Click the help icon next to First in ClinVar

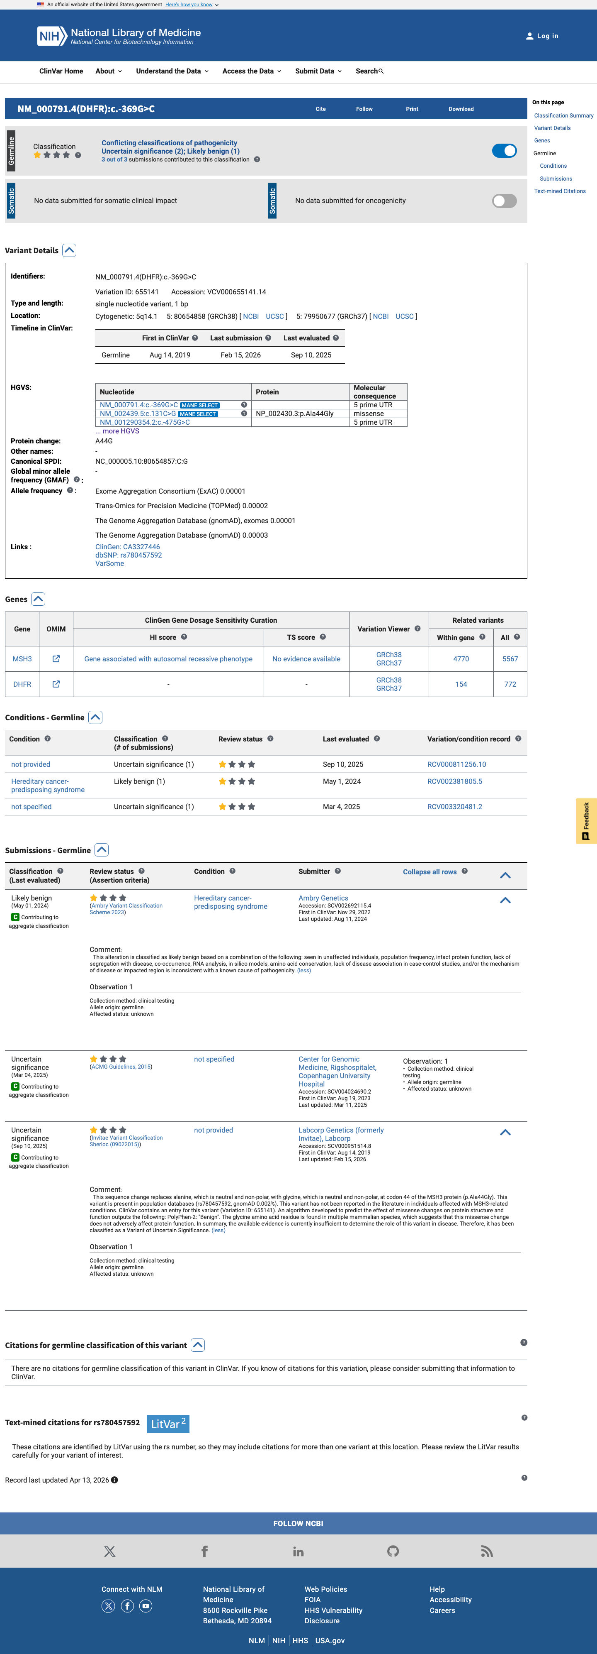click(195, 338)
